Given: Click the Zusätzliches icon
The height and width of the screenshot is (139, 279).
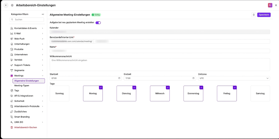Looking at the screenshot, I should pyautogui.click(x=12, y=112).
